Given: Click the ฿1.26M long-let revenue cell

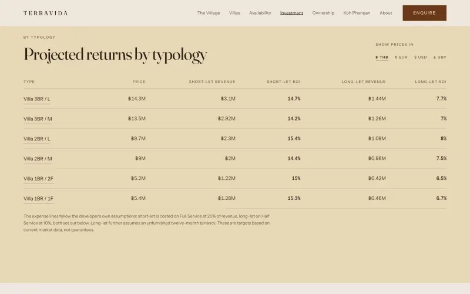Looking at the screenshot, I should click(x=377, y=119).
